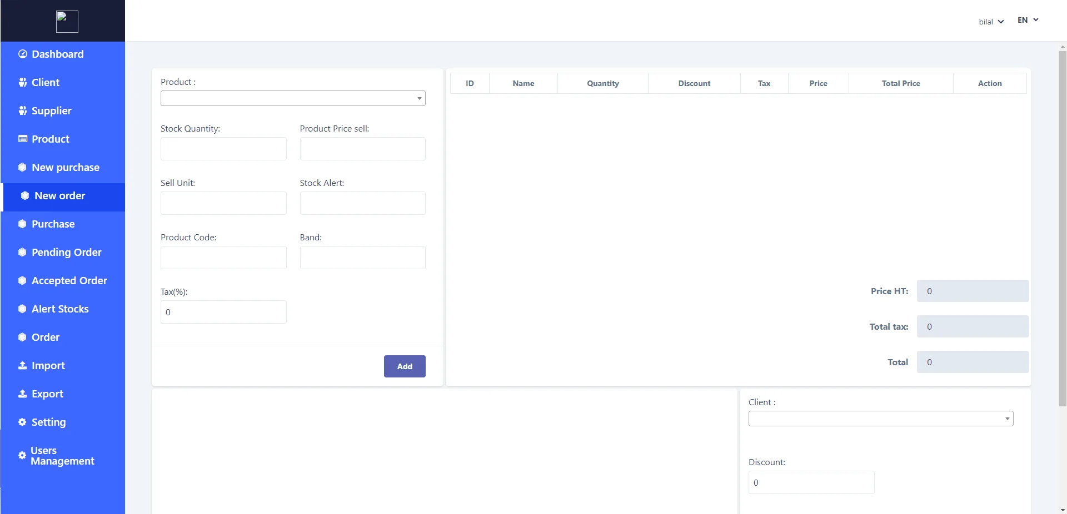Click the page vertical scrollbar thumb
1067x514 pixels.
(x=1063, y=229)
